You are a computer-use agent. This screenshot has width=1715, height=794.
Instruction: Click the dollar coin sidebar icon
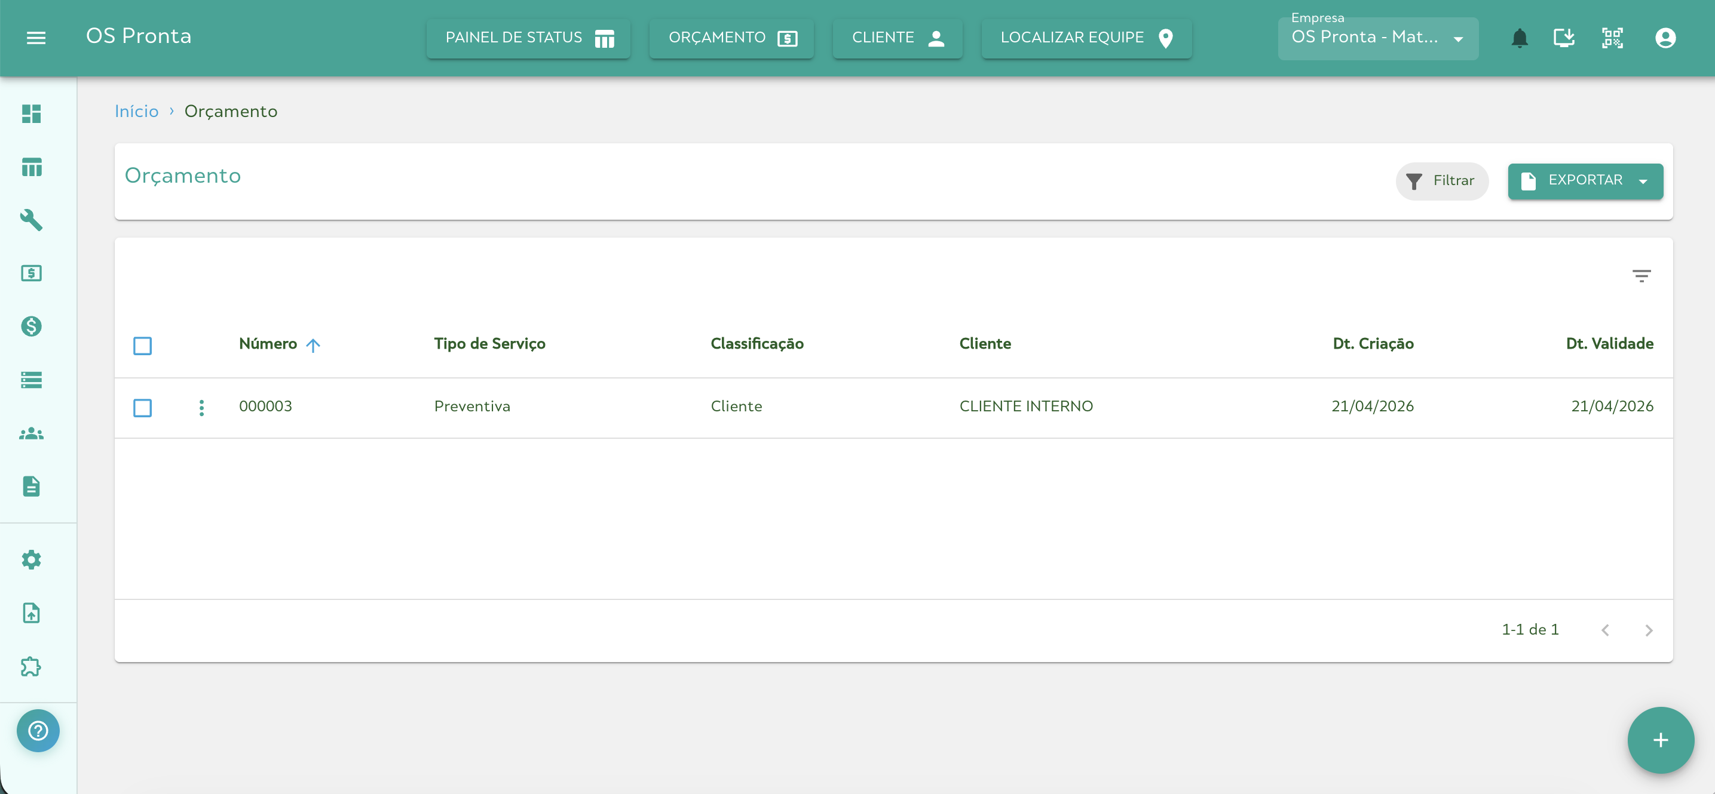31,327
